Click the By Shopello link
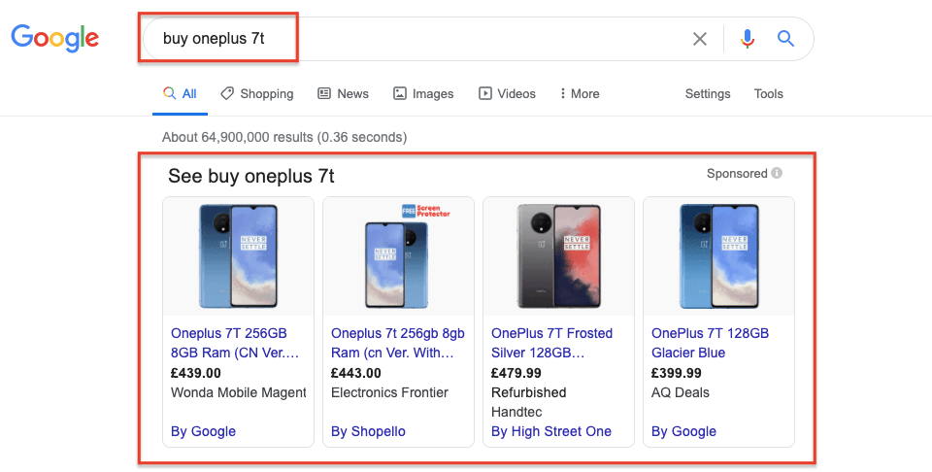Screen dimensions: 932x472 [368, 431]
